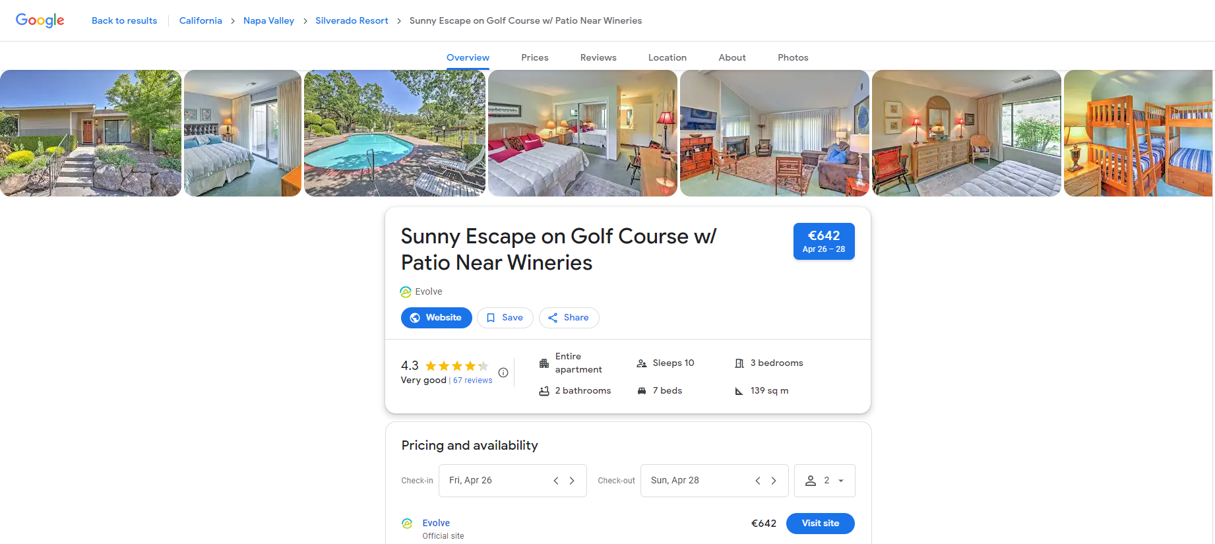Move check-out date back one day
The image size is (1215, 544).
click(758, 481)
